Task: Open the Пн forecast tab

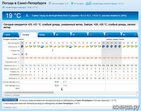Action: (x=130, y=35)
